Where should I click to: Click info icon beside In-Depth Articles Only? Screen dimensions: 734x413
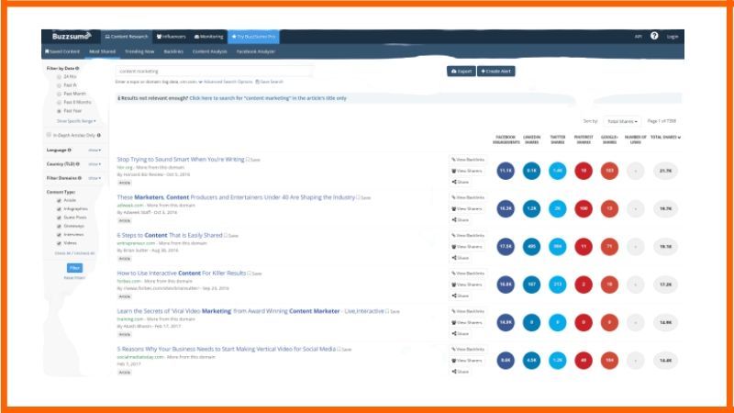coord(99,135)
